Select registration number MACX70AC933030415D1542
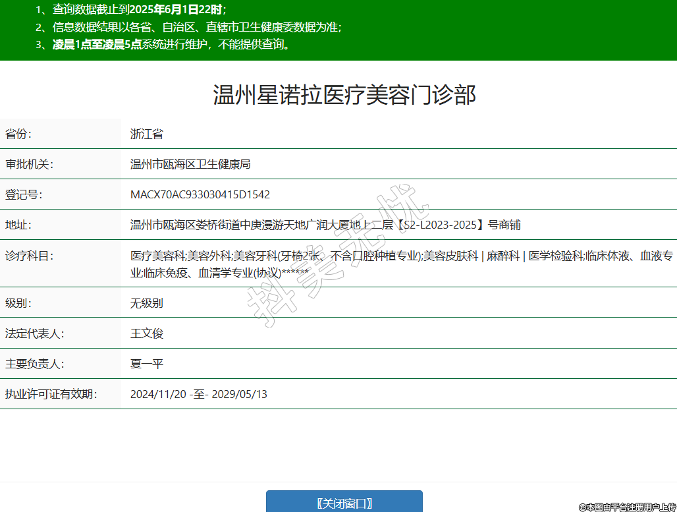Screen dimensions: 677x512 coord(200,194)
